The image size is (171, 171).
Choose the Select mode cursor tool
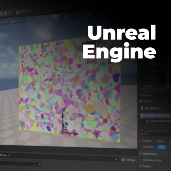(x=61, y=17)
